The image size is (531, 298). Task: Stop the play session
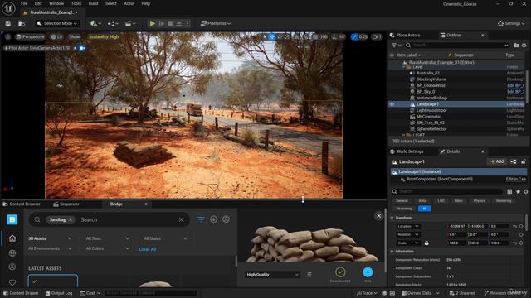click(x=170, y=23)
